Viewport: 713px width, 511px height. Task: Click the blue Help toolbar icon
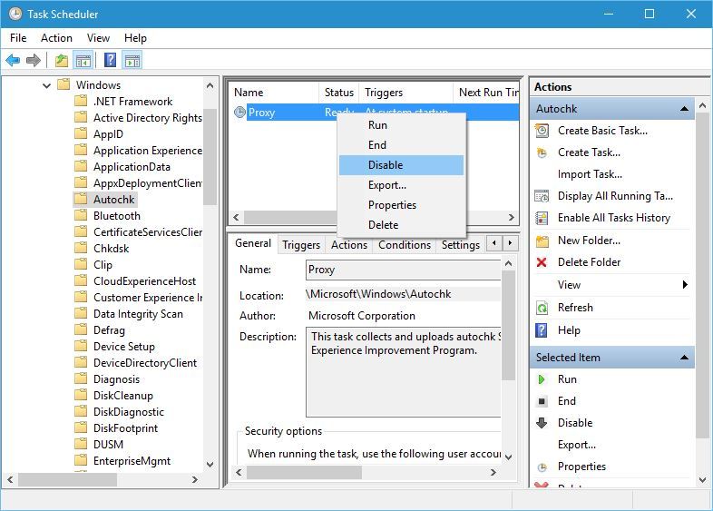click(x=110, y=60)
